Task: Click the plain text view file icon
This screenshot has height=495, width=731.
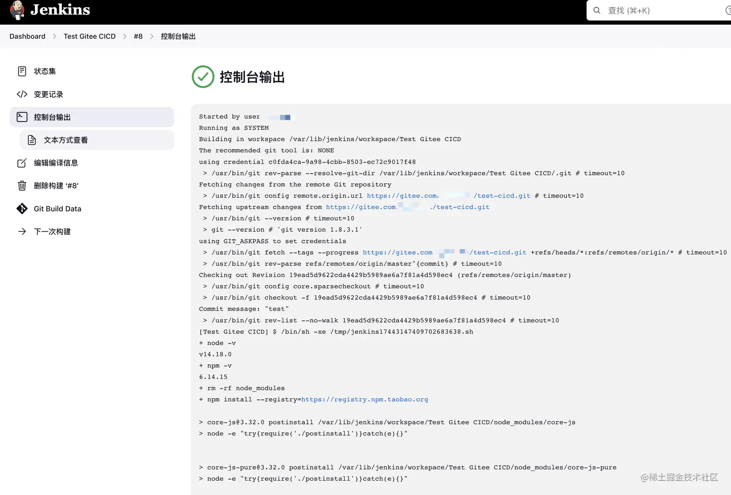Action: (32, 140)
